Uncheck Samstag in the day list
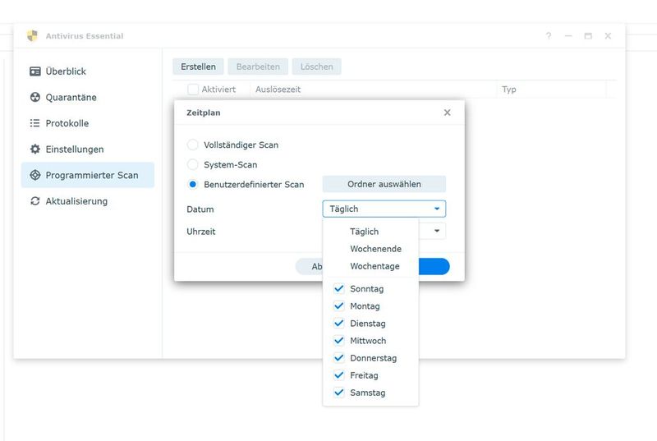This screenshot has width=657, height=441. (x=339, y=393)
